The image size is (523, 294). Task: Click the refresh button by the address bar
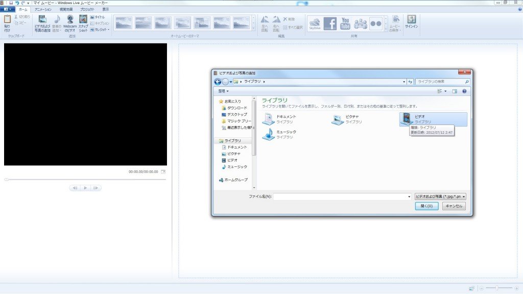tap(410, 82)
